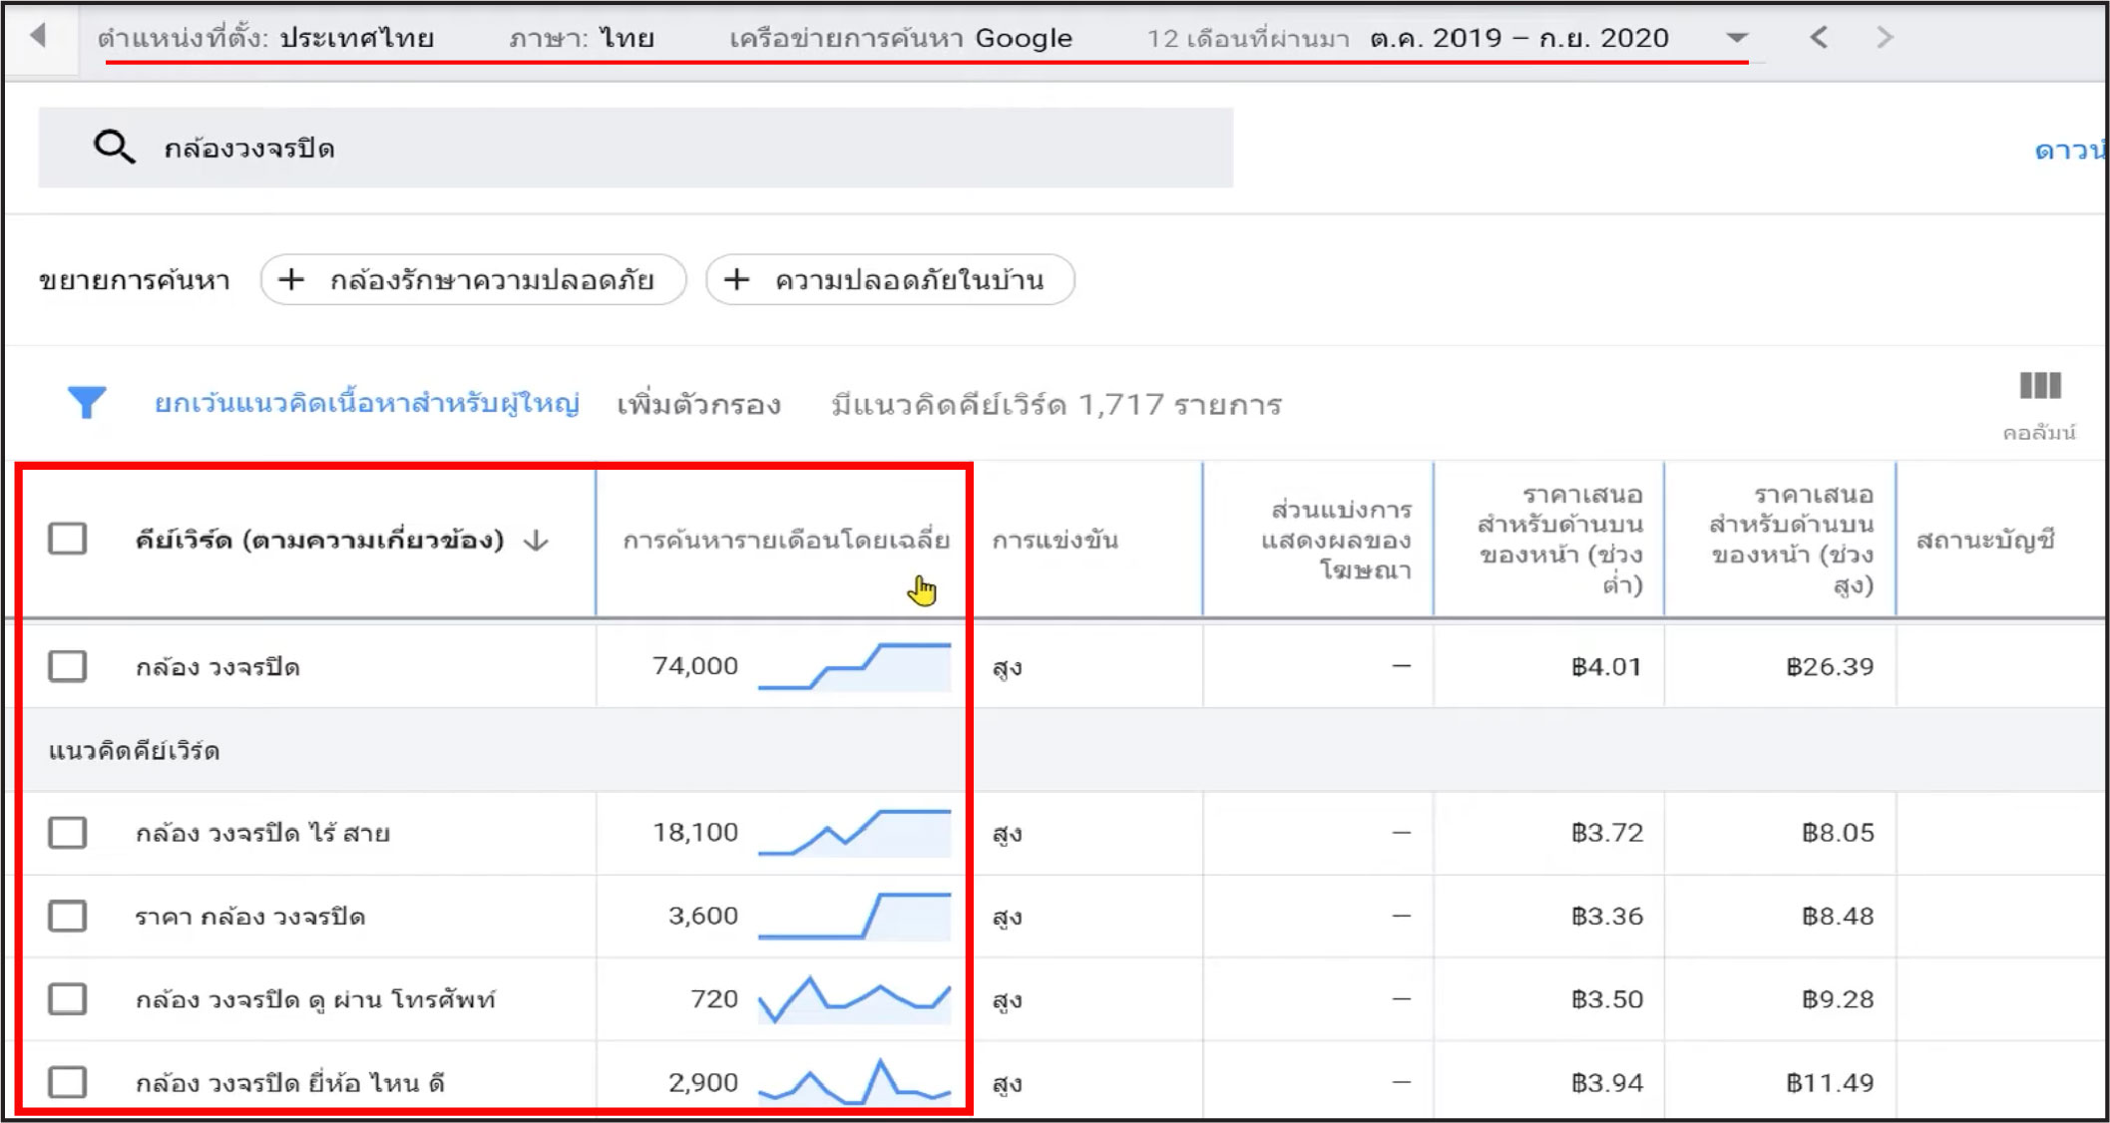Image resolution: width=2110 pixels, height=1123 pixels.
Task: Click language setting ไทย
Action: pyautogui.click(x=627, y=38)
